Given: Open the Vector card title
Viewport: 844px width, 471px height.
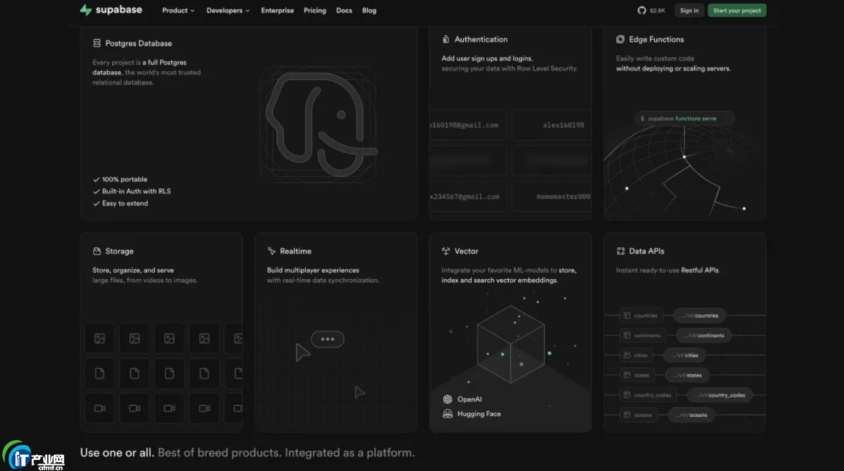Looking at the screenshot, I should (x=467, y=251).
